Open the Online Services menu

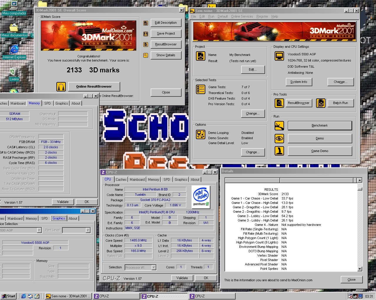click(242, 16)
